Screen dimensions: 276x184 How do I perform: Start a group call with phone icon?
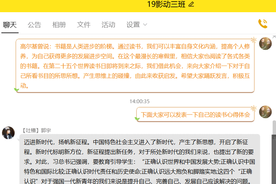(x=263, y=24)
